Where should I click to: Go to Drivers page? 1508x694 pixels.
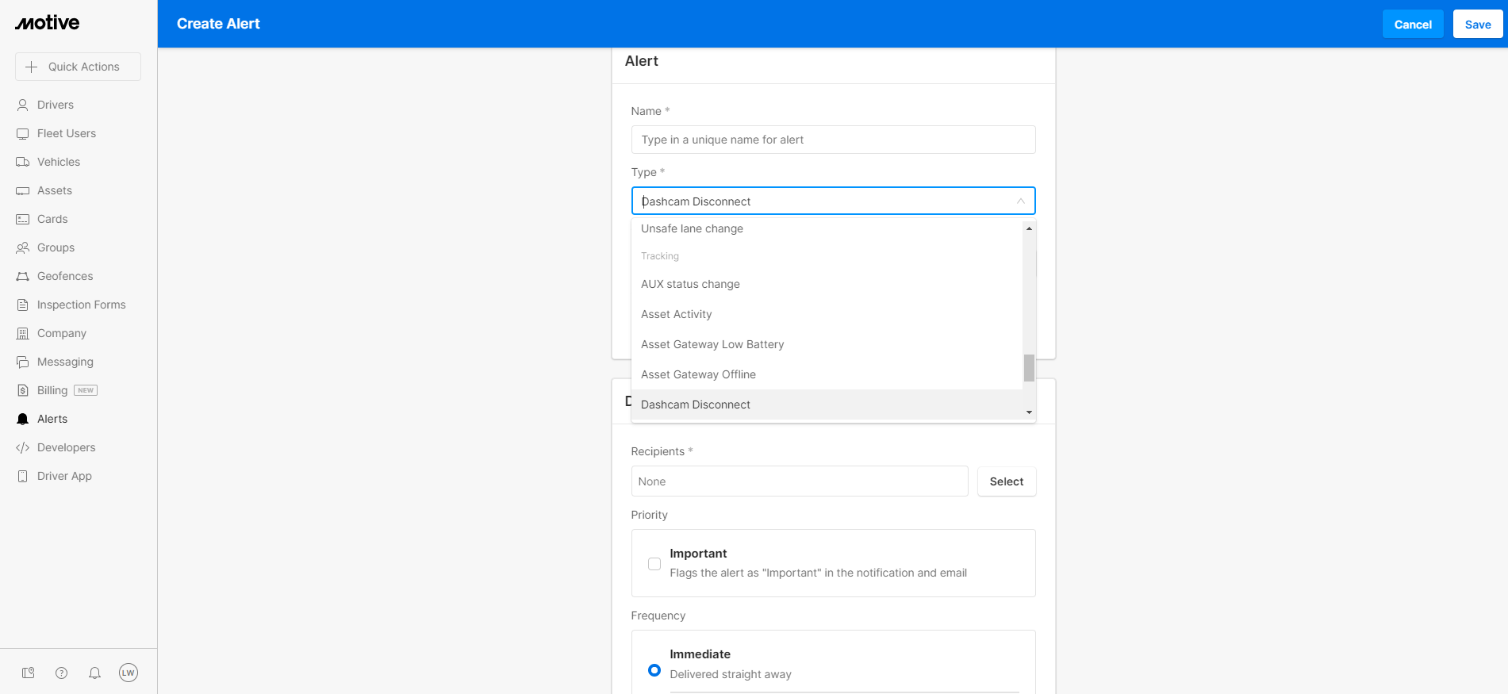pyautogui.click(x=55, y=105)
